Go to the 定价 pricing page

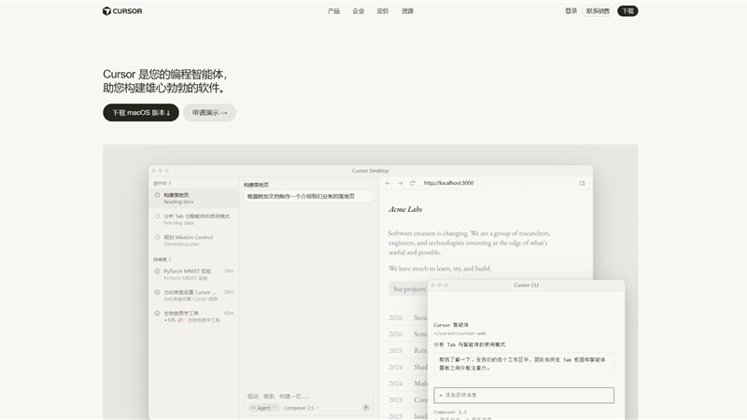click(383, 11)
